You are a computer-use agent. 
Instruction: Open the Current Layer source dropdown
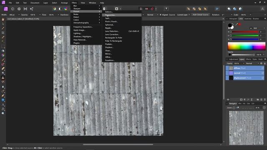(x=184, y=15)
